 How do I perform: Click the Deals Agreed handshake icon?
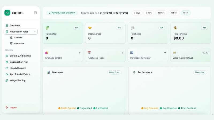(x=90, y=28)
